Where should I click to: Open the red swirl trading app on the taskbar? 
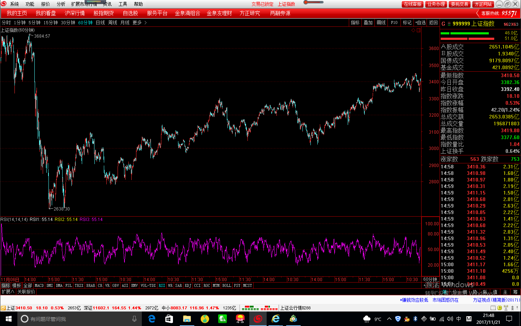(258, 319)
